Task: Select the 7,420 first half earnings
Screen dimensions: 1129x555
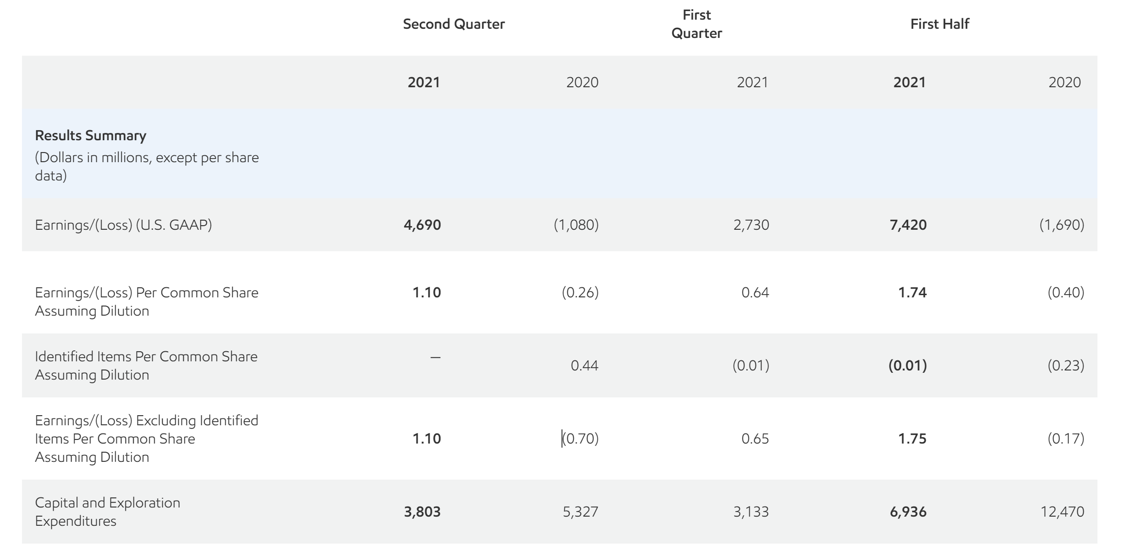Action: click(908, 225)
